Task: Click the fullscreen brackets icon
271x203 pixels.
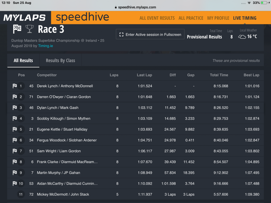Action: [x=121, y=35]
